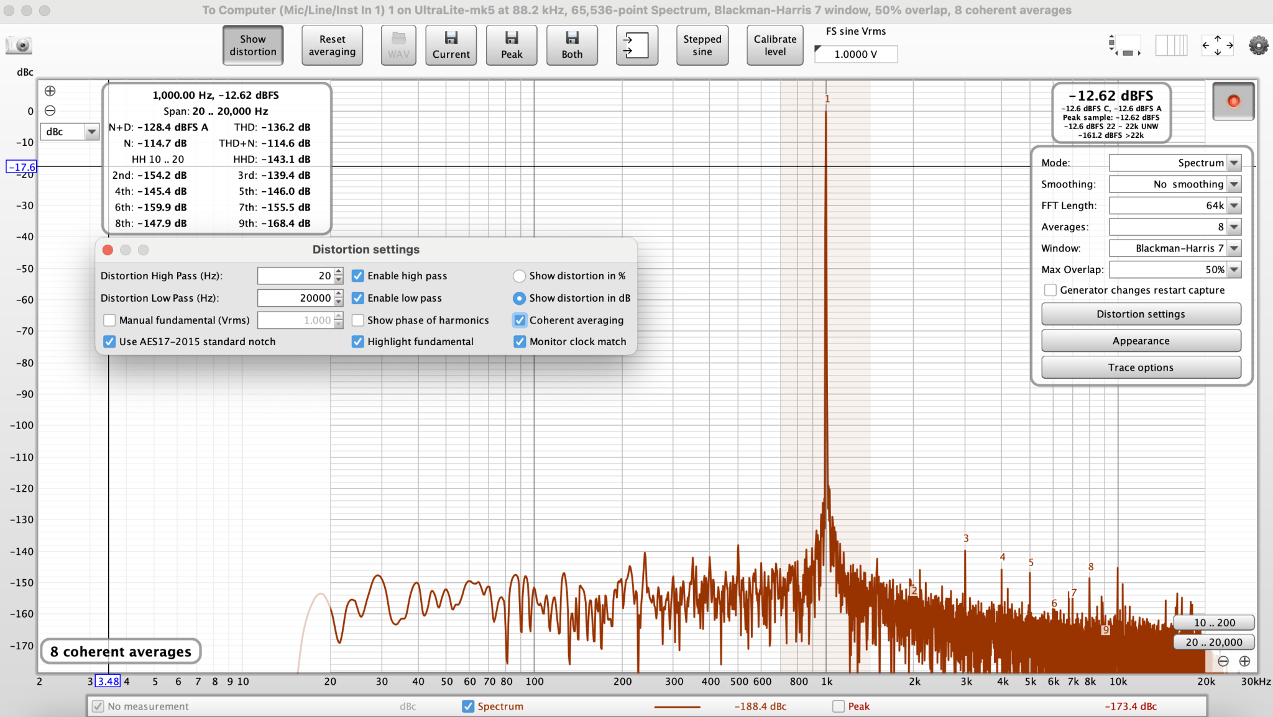Click the Distortion settings button
The width and height of the screenshot is (1273, 717).
1141,314
